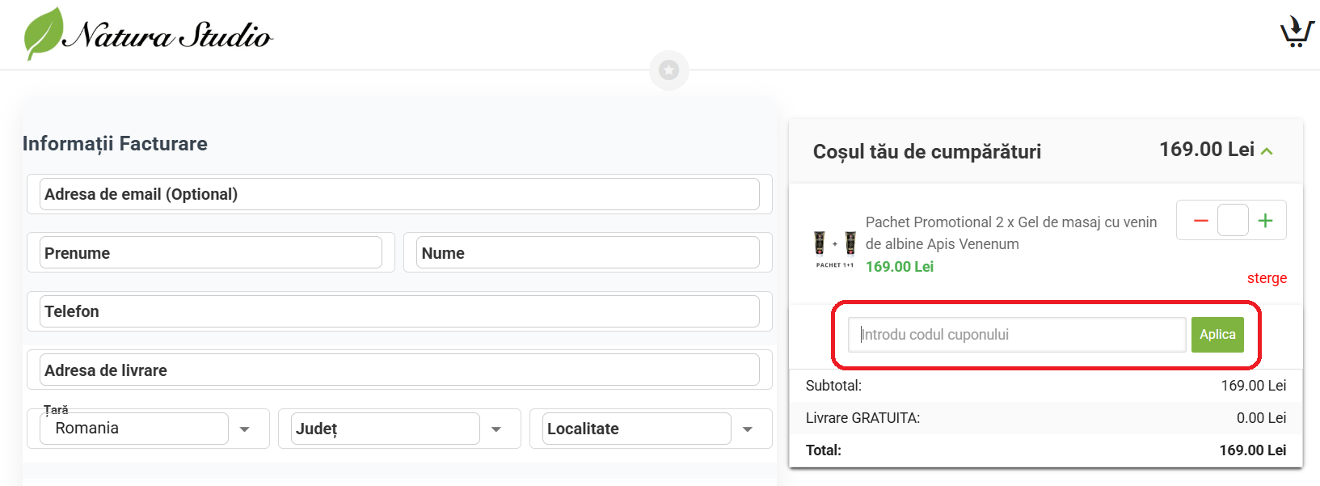1320x486 pixels.
Task: Click the star badge icon
Action: click(668, 70)
